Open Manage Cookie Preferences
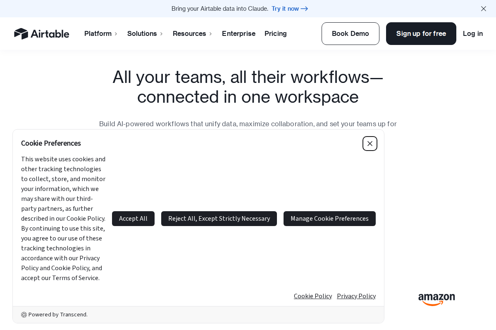This screenshot has width=496, height=330. tap(329, 219)
